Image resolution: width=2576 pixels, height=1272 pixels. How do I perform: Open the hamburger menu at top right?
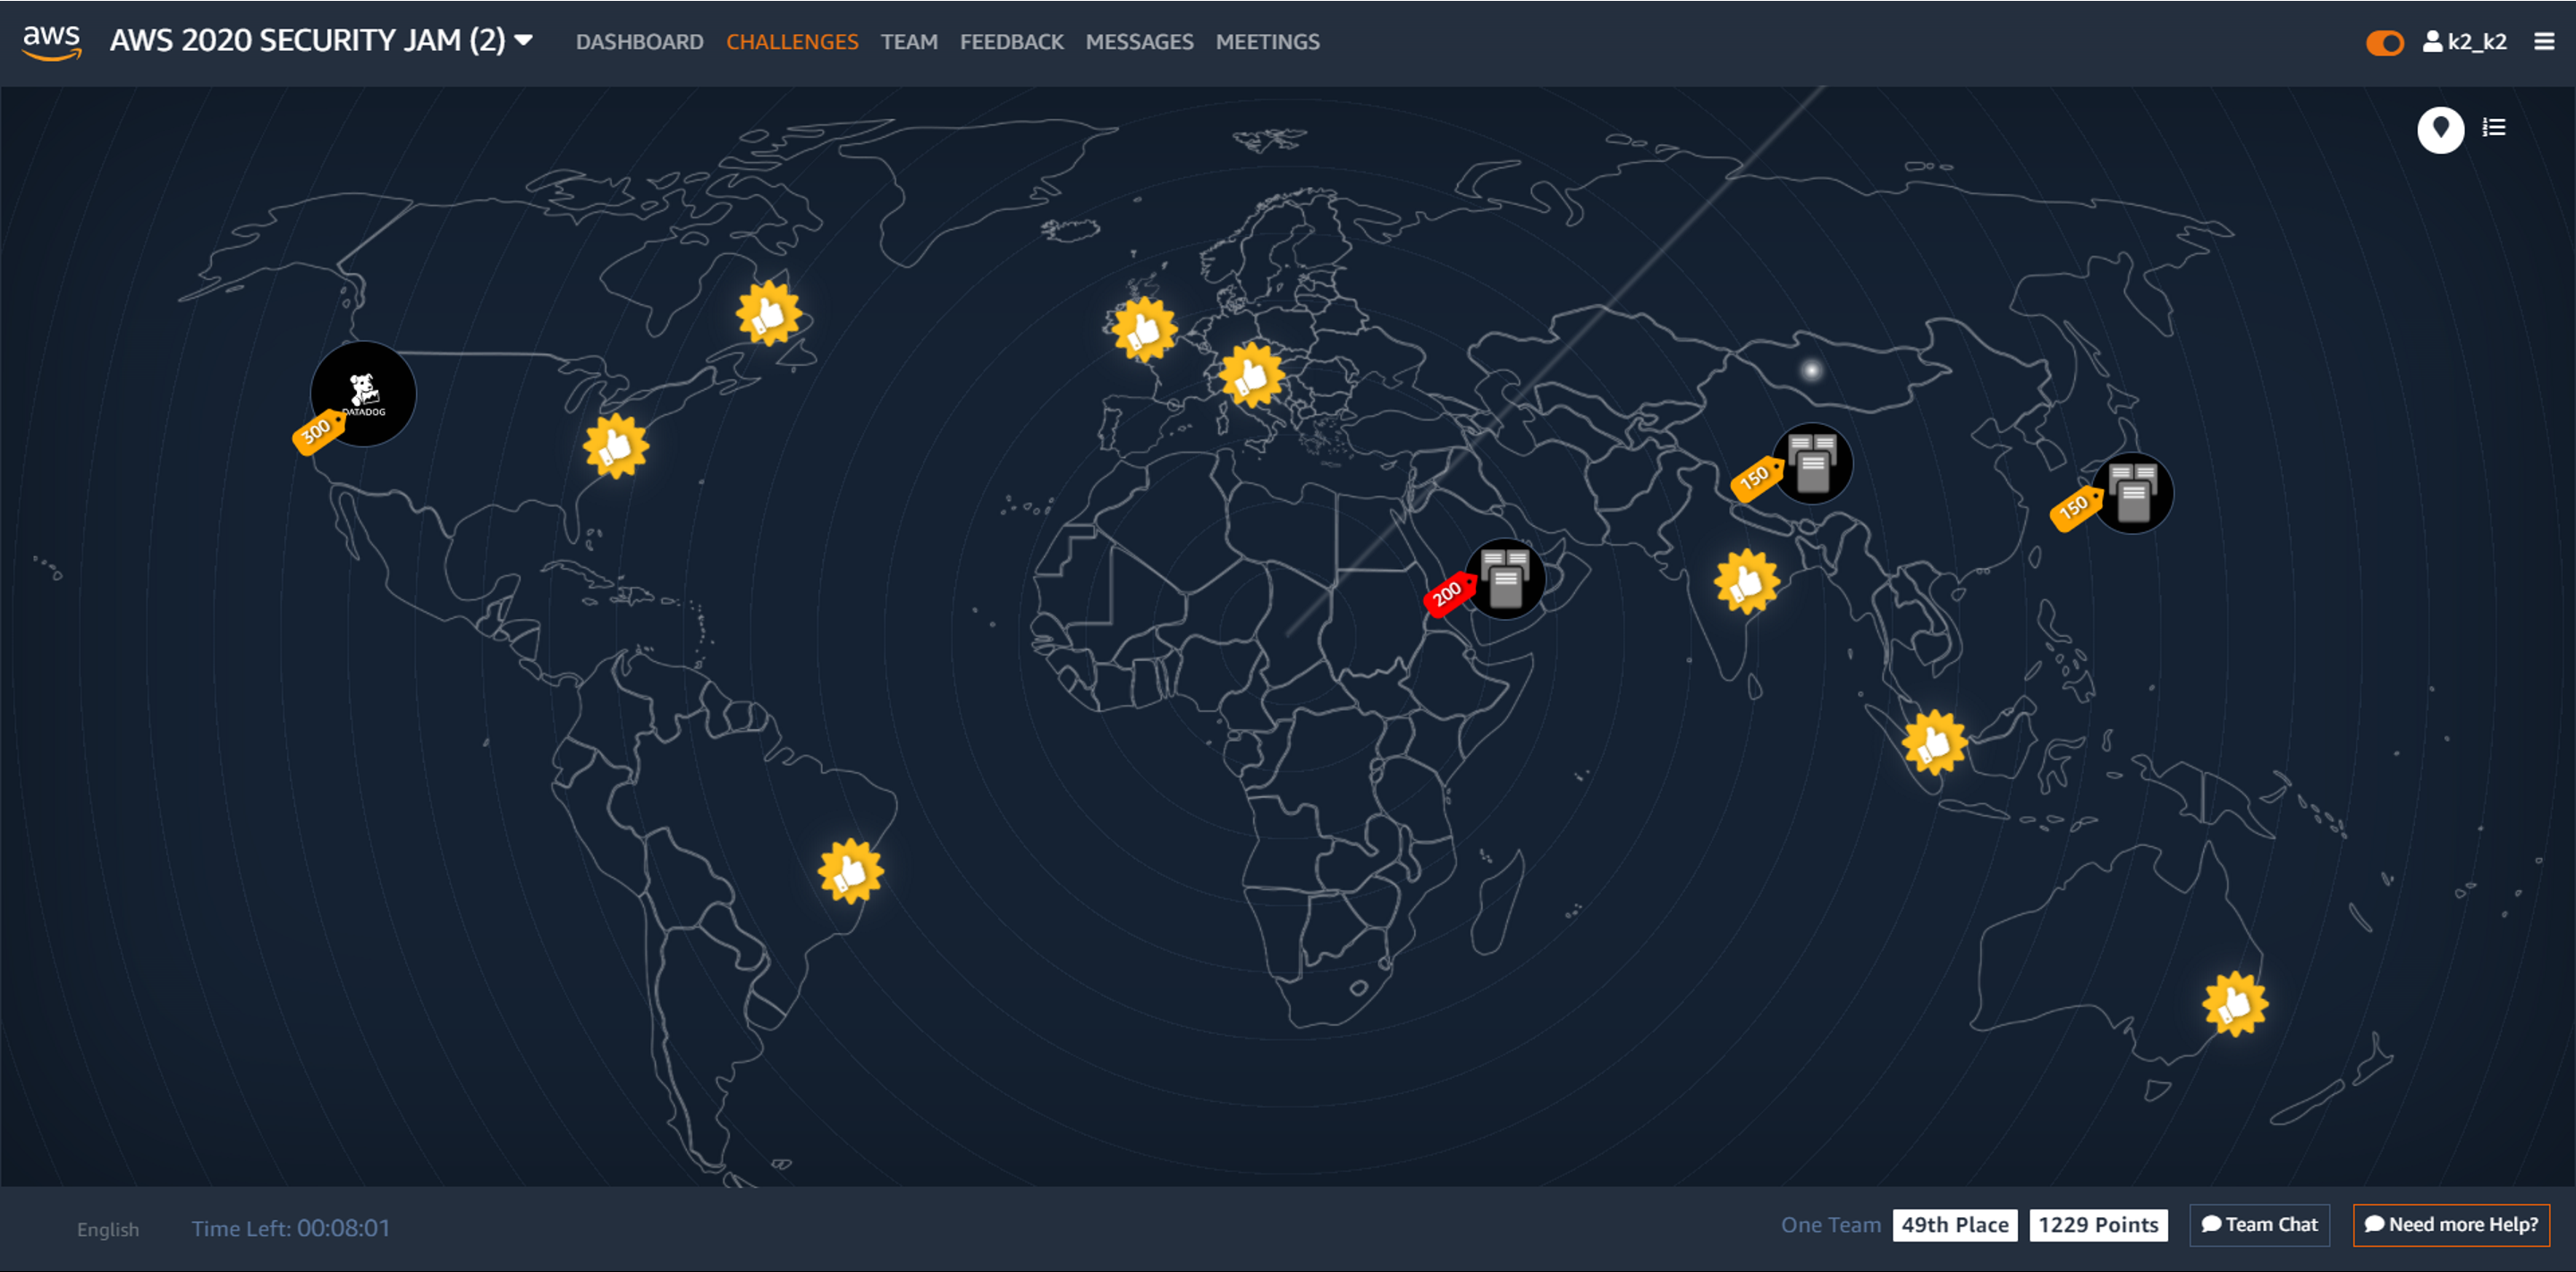[x=2543, y=42]
